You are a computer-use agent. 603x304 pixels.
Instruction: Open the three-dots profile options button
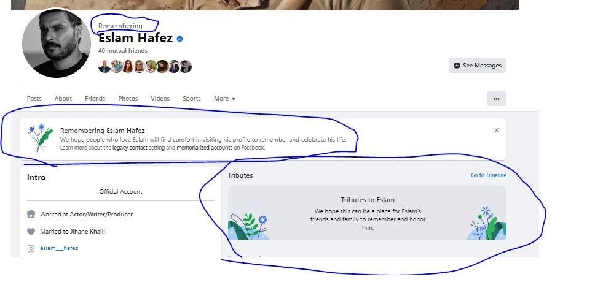coord(497,99)
